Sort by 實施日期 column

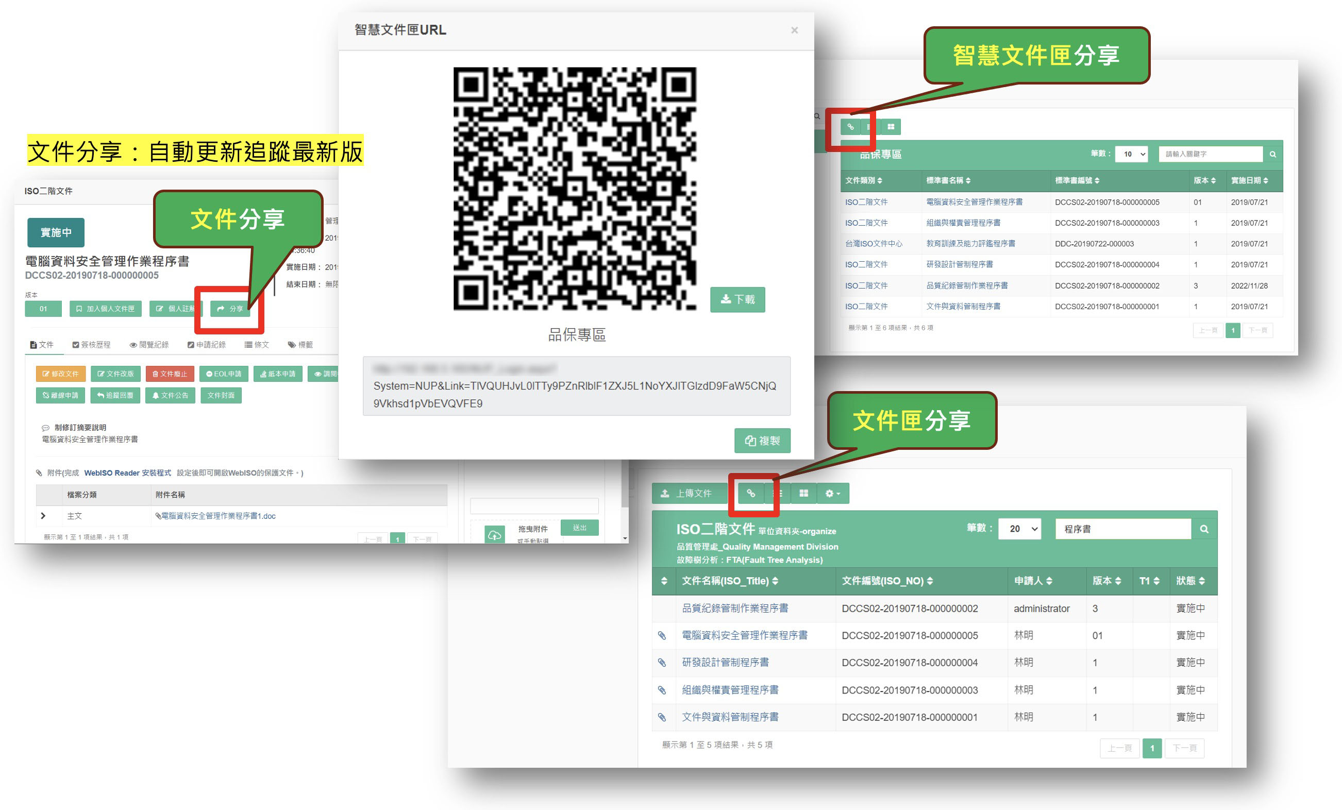coord(1249,180)
